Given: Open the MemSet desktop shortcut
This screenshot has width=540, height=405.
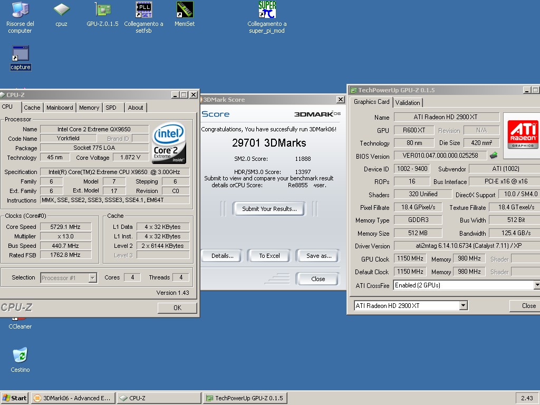Looking at the screenshot, I should (185, 14).
